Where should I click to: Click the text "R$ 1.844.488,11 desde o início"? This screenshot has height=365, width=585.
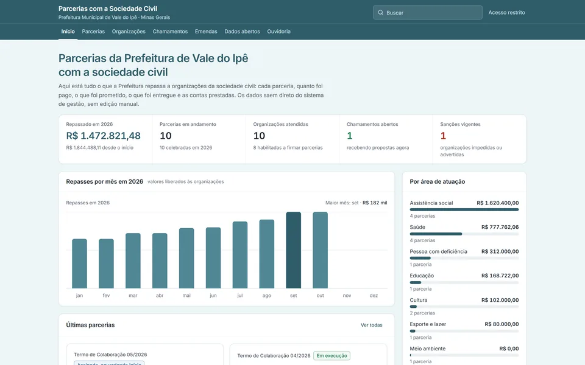(x=99, y=148)
